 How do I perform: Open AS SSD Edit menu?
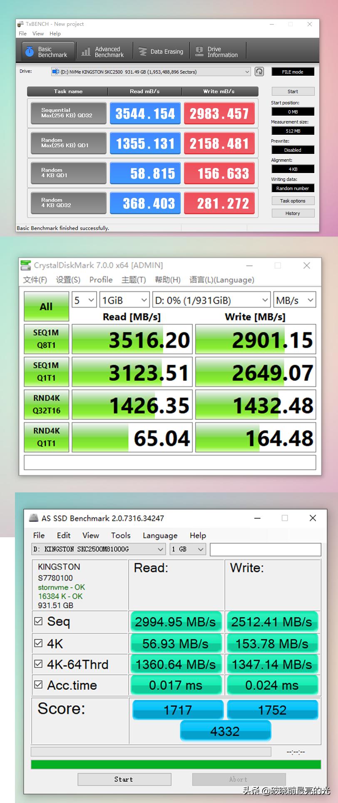point(64,535)
